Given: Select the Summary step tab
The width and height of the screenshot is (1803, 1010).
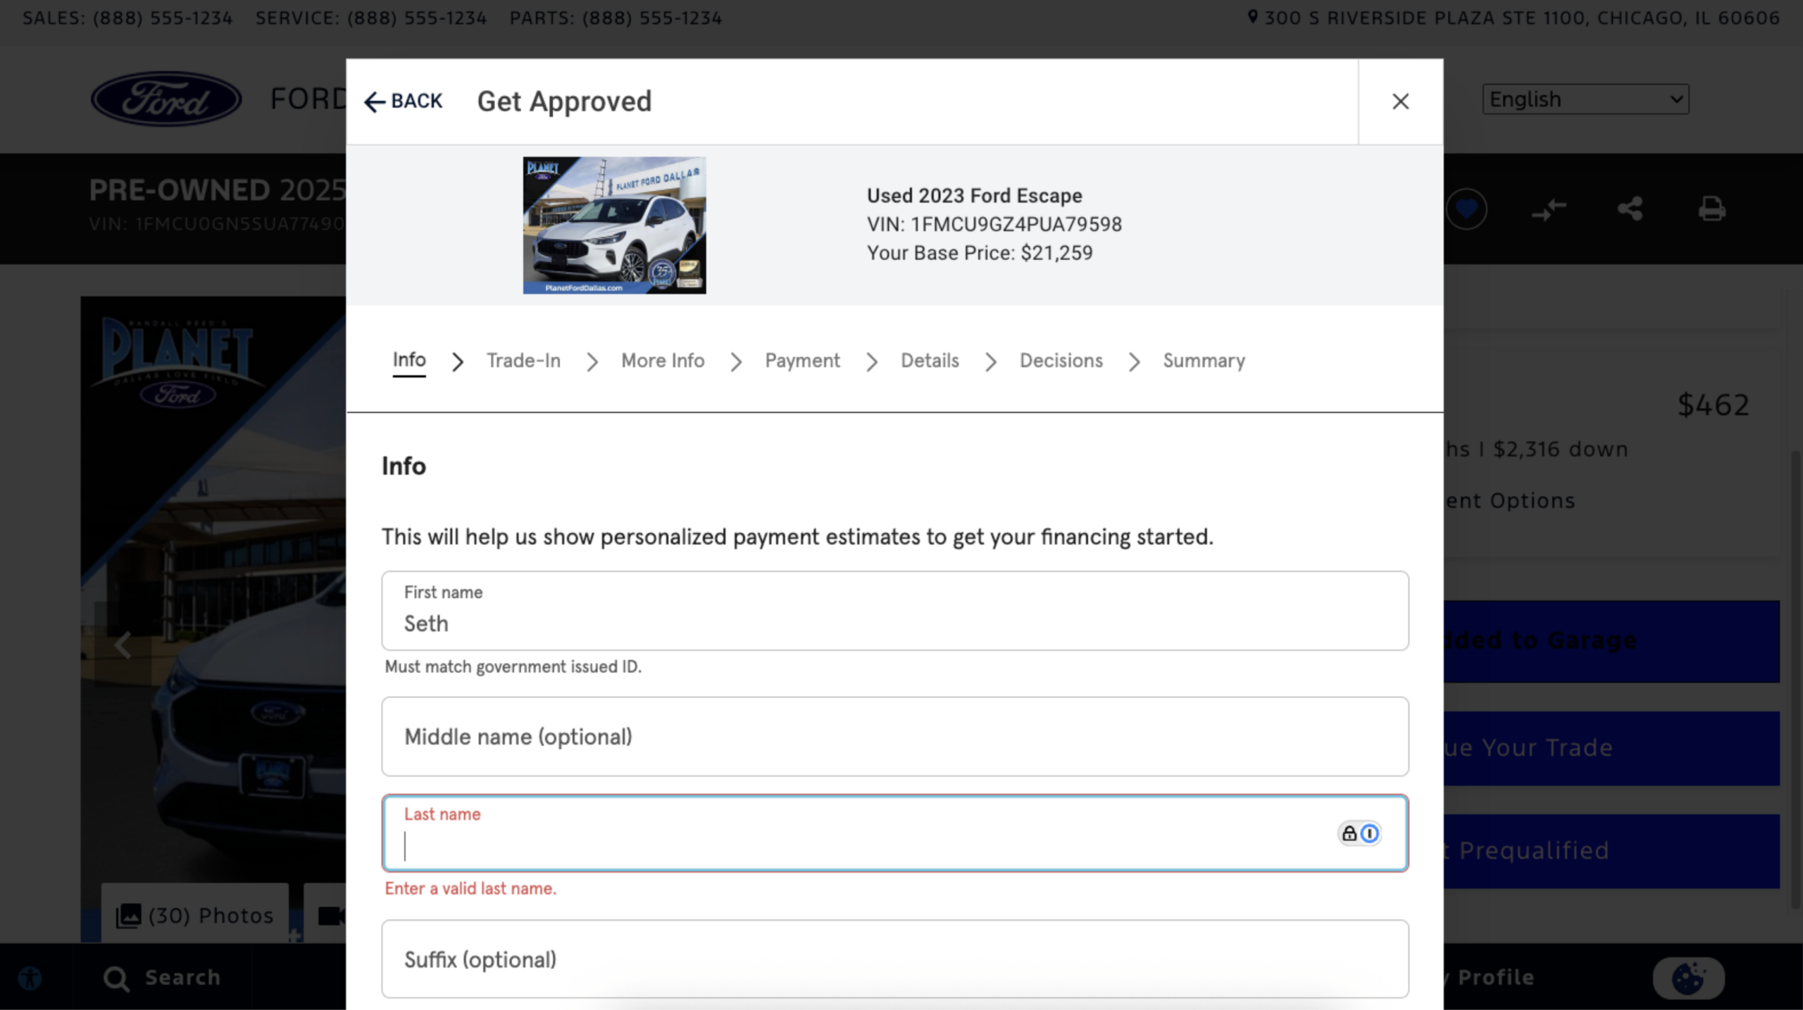Looking at the screenshot, I should [1204, 361].
